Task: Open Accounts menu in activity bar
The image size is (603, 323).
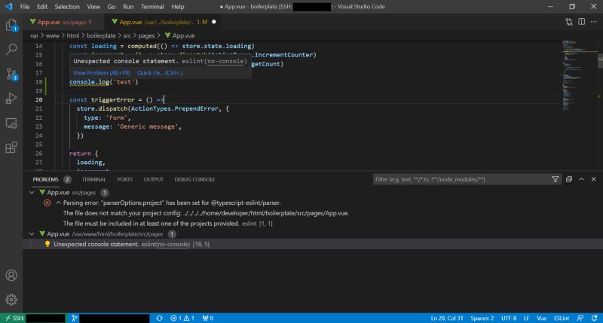Action: [x=11, y=276]
